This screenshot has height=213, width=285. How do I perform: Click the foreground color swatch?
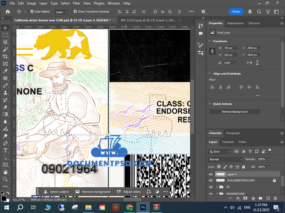pos(4,198)
